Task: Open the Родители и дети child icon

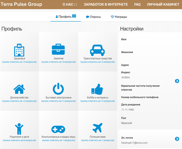Action: pos(19,129)
